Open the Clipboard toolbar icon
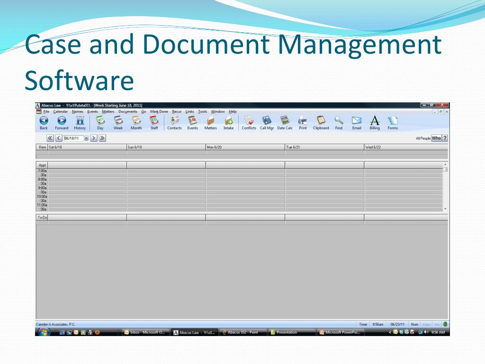Image resolution: width=485 pixels, height=364 pixels. coord(321,120)
